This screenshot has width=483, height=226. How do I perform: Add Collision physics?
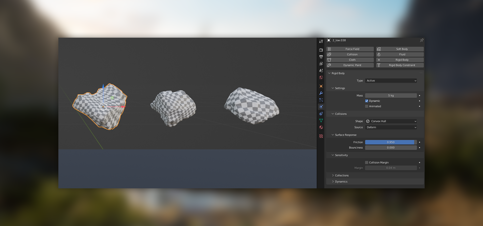pyautogui.click(x=350, y=54)
